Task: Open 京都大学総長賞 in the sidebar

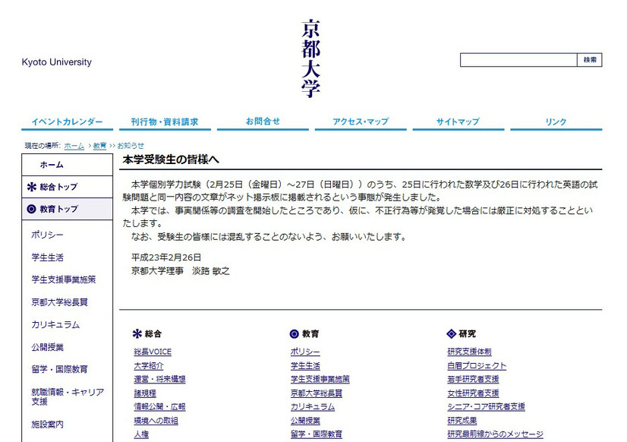Action: tap(59, 302)
